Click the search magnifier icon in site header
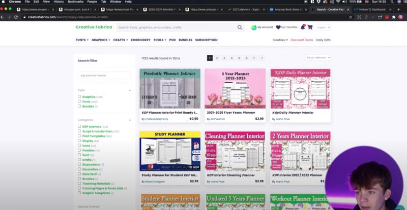The width and height of the screenshot is (407, 210). point(240,27)
